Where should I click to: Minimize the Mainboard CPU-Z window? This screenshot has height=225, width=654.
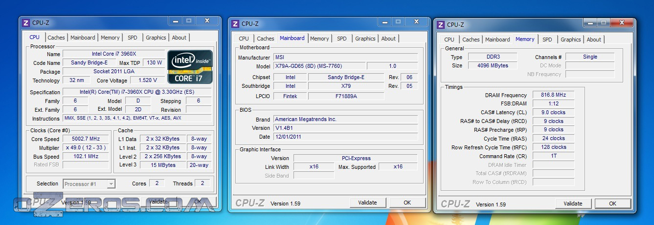[x=384, y=21]
